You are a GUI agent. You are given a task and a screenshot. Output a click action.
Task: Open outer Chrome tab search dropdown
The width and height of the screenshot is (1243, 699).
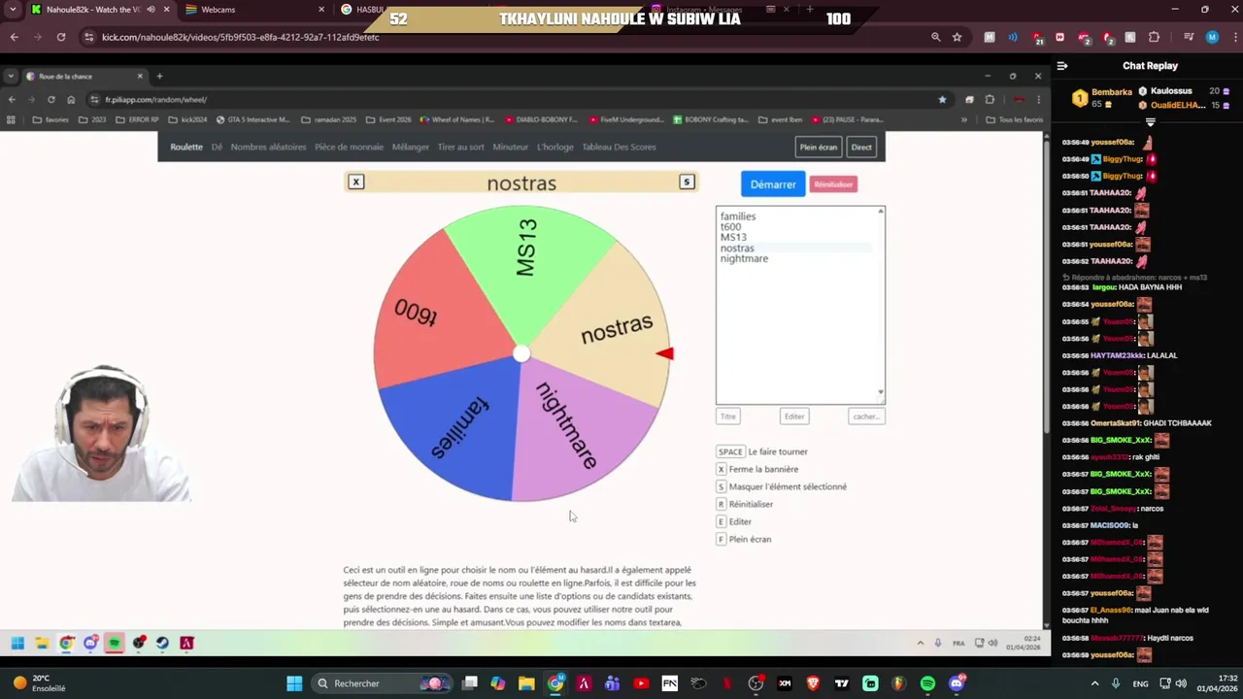coord(13,10)
